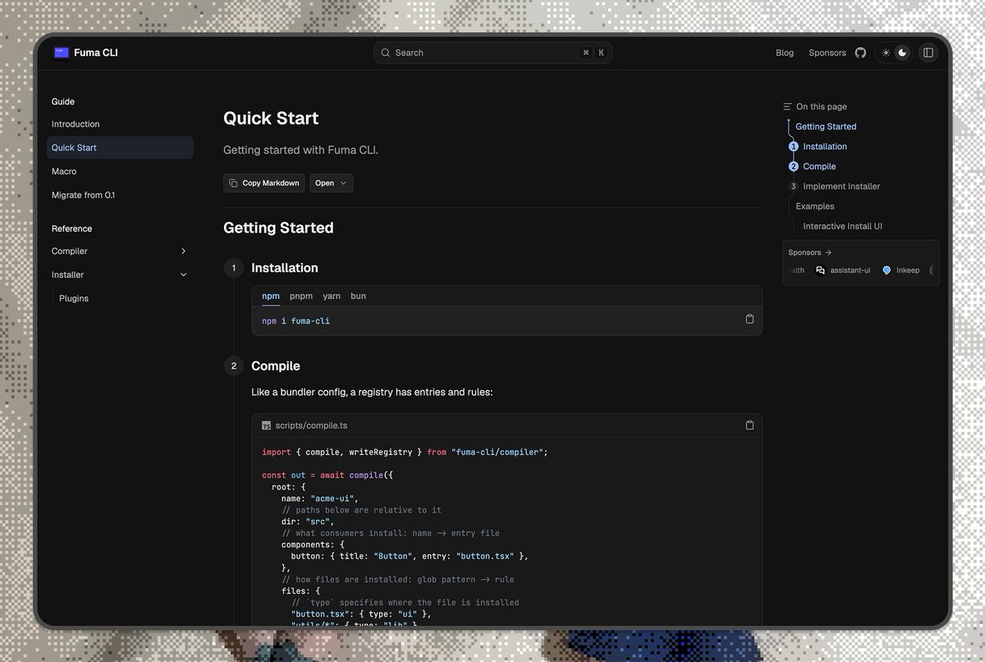Jump to Interactive Install UI
Viewport: 985px width, 662px height.
843,226
